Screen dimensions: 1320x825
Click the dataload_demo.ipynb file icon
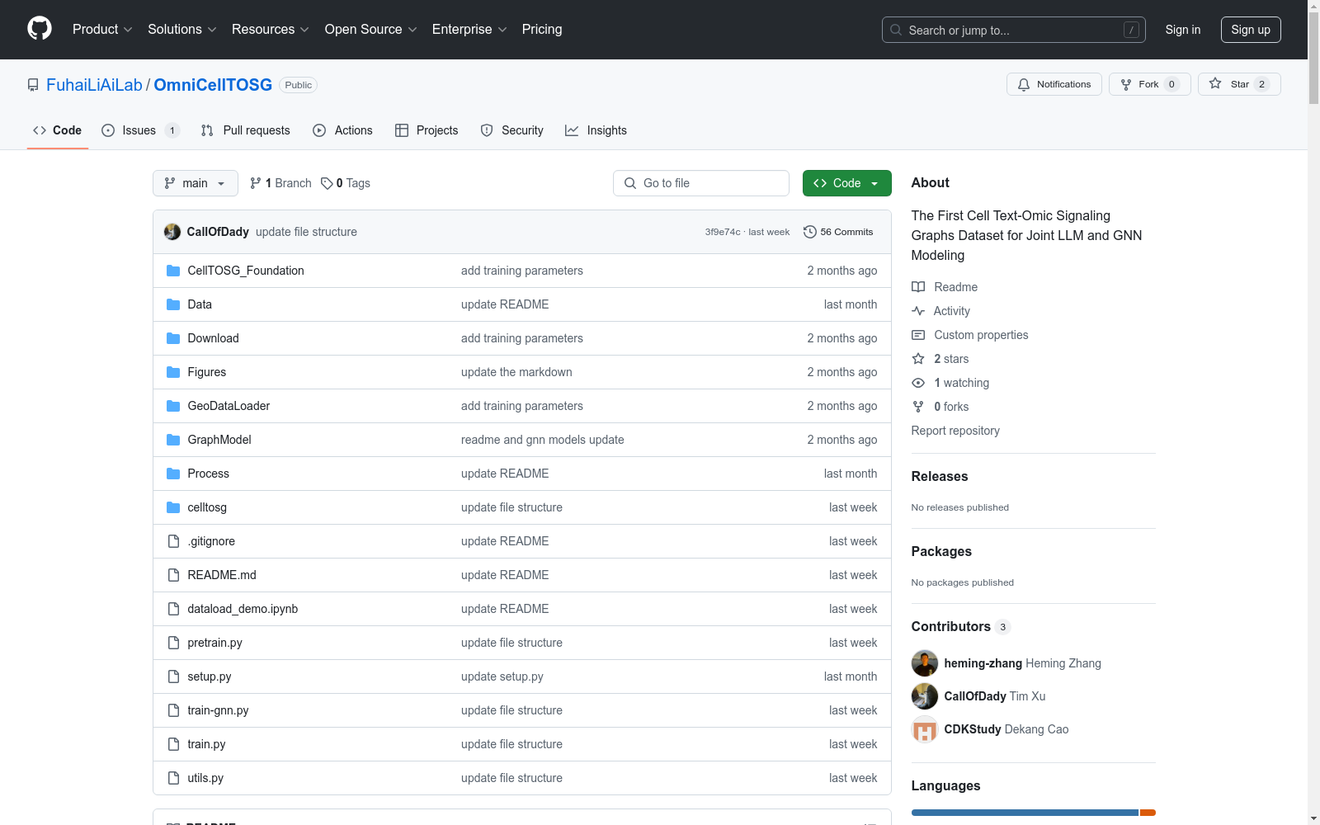point(173,609)
